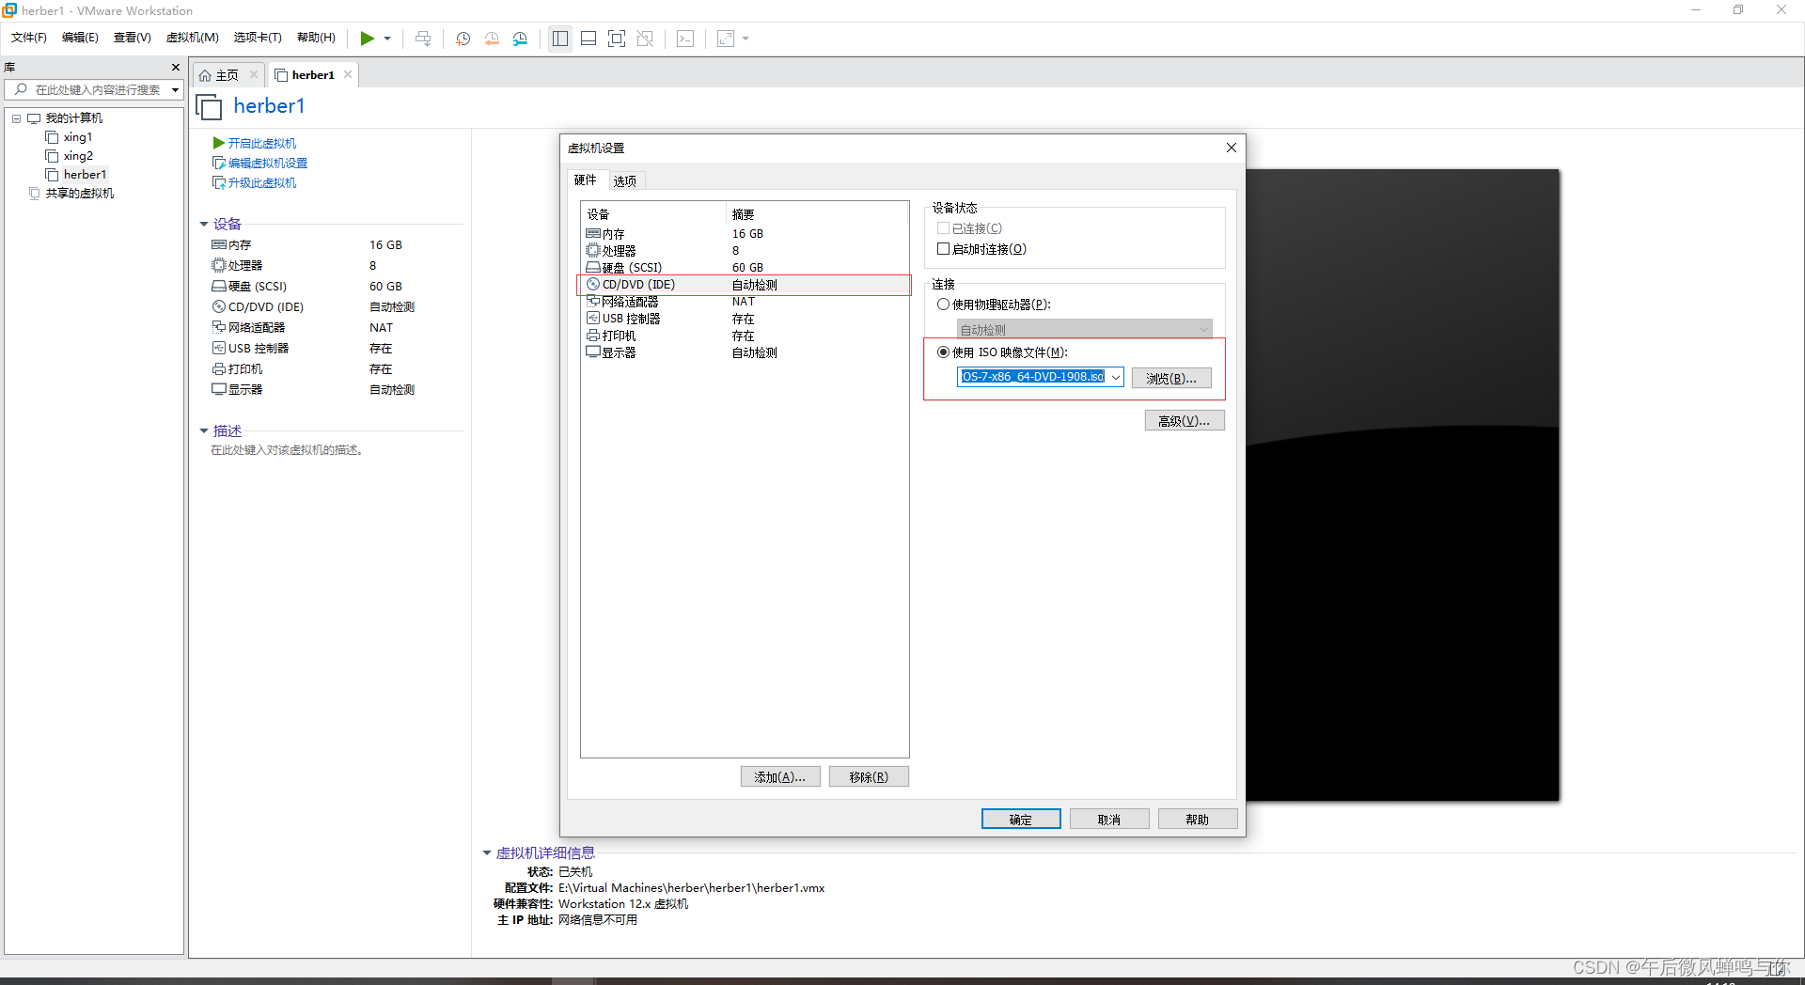1805x985 pixels.
Task: Select xing2 in the library tree
Action: [x=78, y=156]
